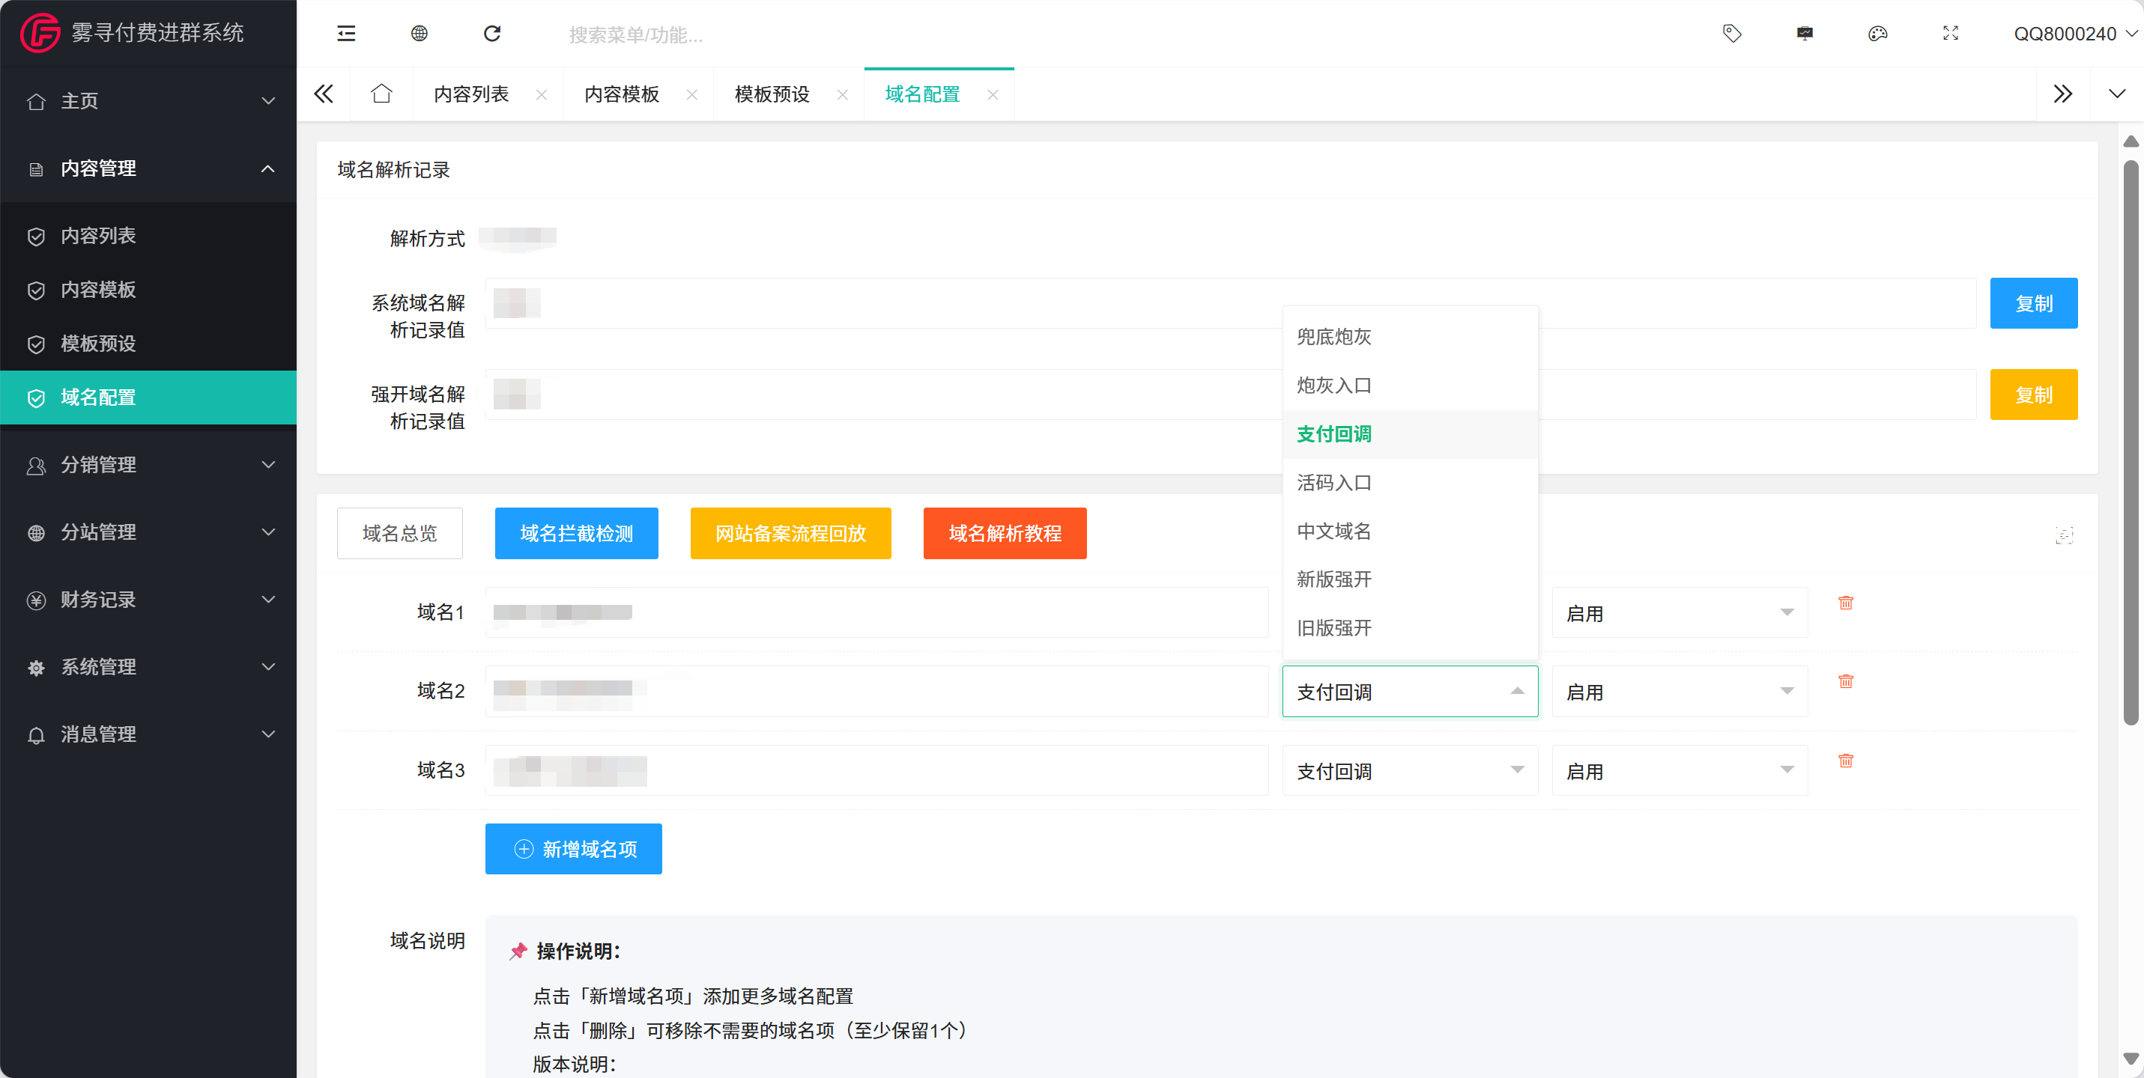
Task: Open 内容列表 in sidebar
Action: click(148, 237)
